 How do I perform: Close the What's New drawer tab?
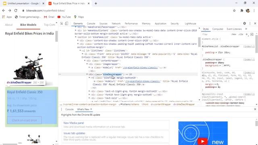click(x=91, y=109)
